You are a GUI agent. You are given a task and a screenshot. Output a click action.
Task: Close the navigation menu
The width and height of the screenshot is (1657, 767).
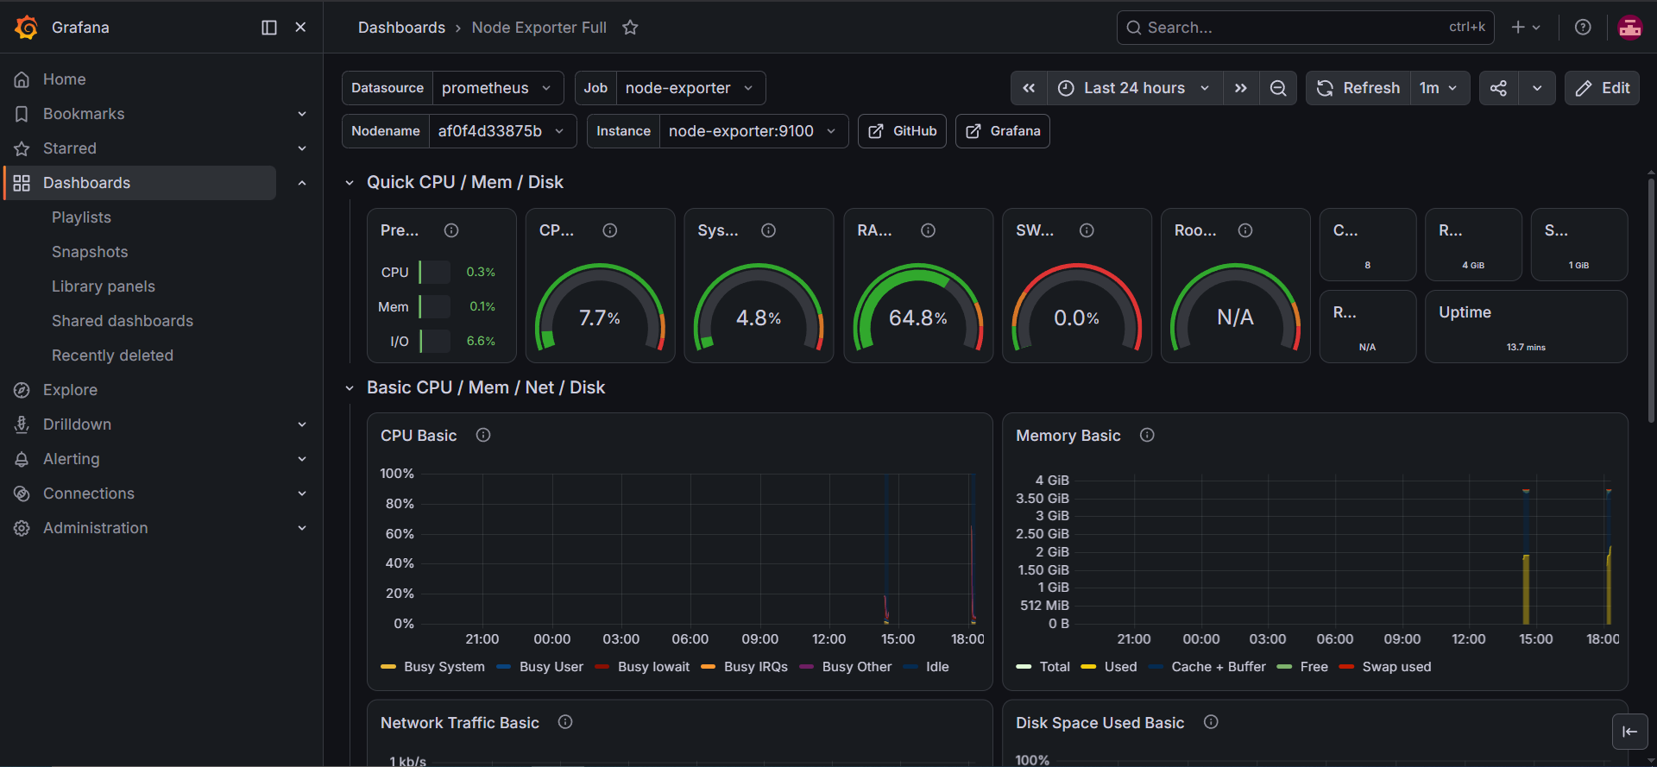click(300, 28)
